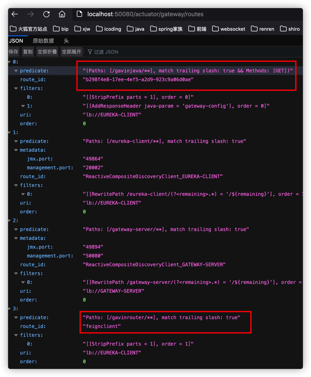Click 全部展开 expand all button
Image resolution: width=311 pixels, height=377 pixels.
point(71,52)
